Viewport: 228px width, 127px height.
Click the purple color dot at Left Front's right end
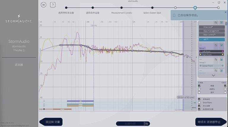222,51
